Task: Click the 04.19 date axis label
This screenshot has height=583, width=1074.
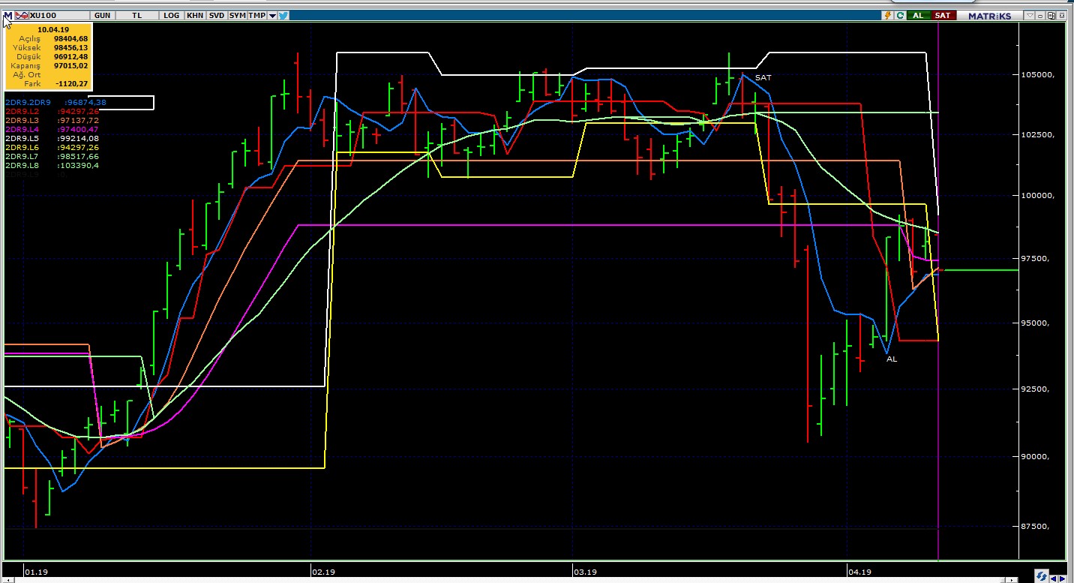Action: [x=860, y=571]
